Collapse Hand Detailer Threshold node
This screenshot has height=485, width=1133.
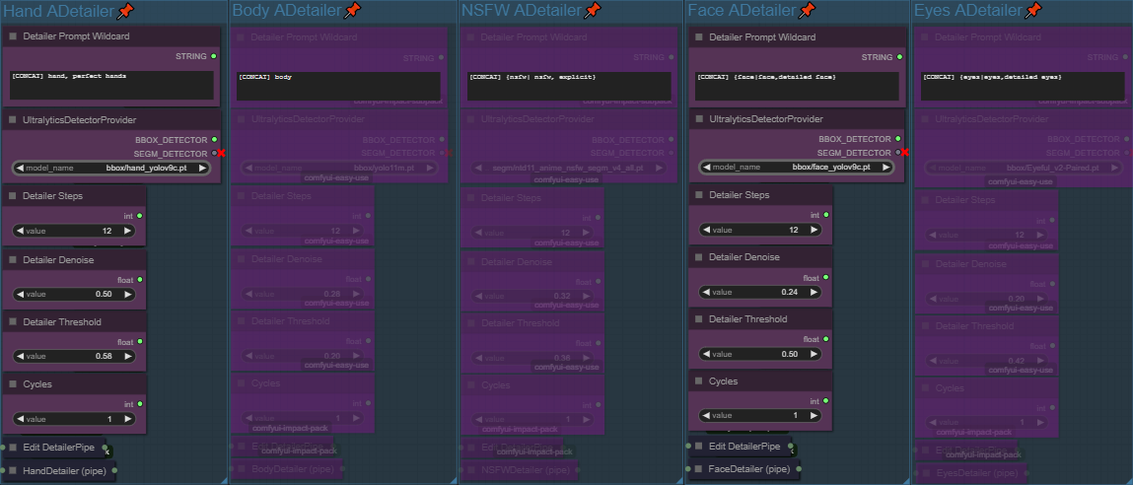13,321
